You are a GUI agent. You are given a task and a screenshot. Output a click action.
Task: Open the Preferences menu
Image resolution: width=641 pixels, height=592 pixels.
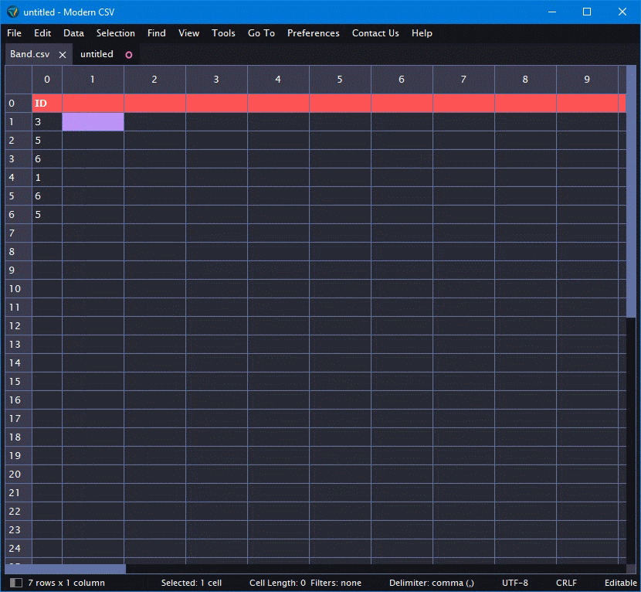(313, 33)
